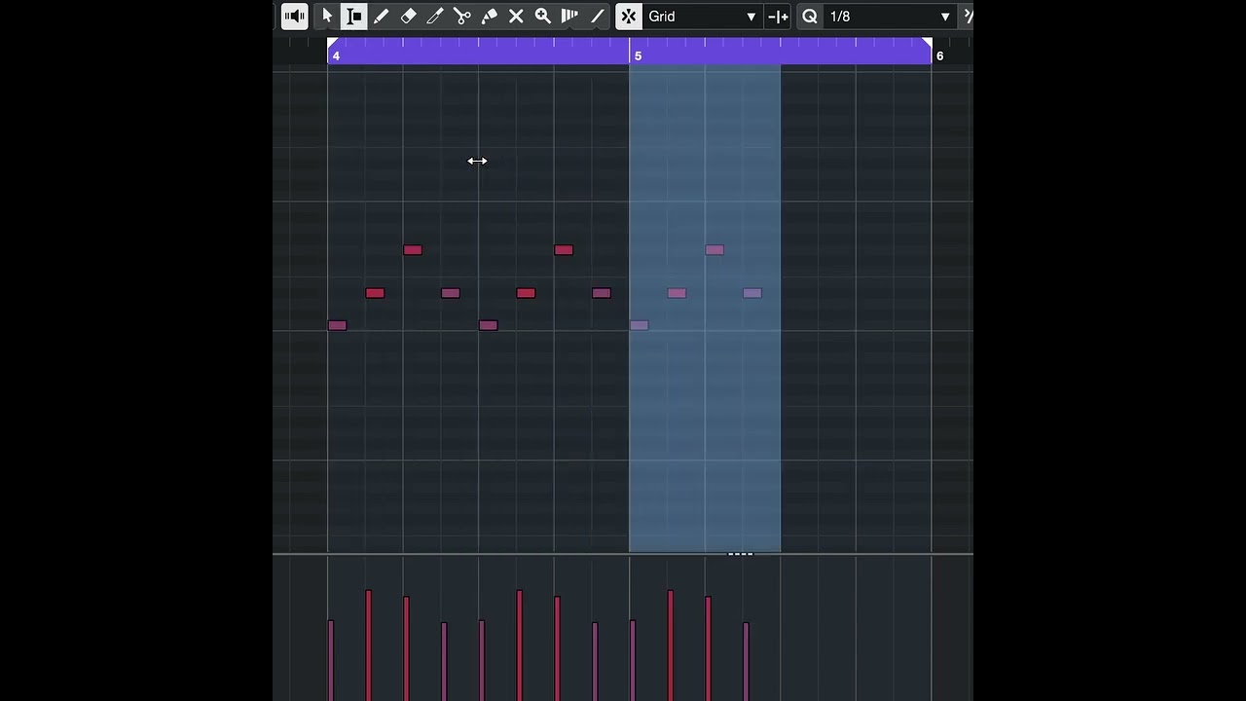Select the Split scissors tool

(x=462, y=16)
